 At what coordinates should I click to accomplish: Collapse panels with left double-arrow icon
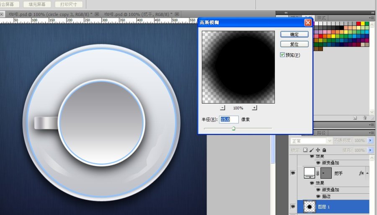click(x=286, y=13)
